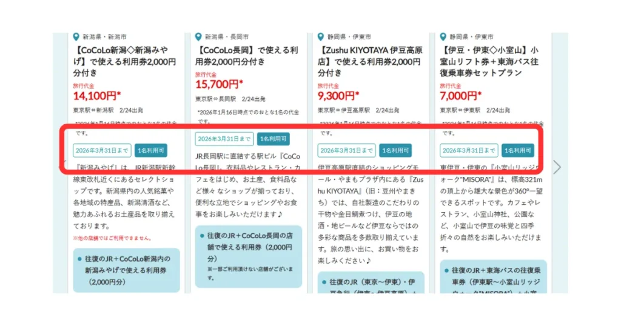Open the CoCoLo新潟 新潟みやげ plan title
Viewport: 621px width, 326px height.
tap(124, 61)
